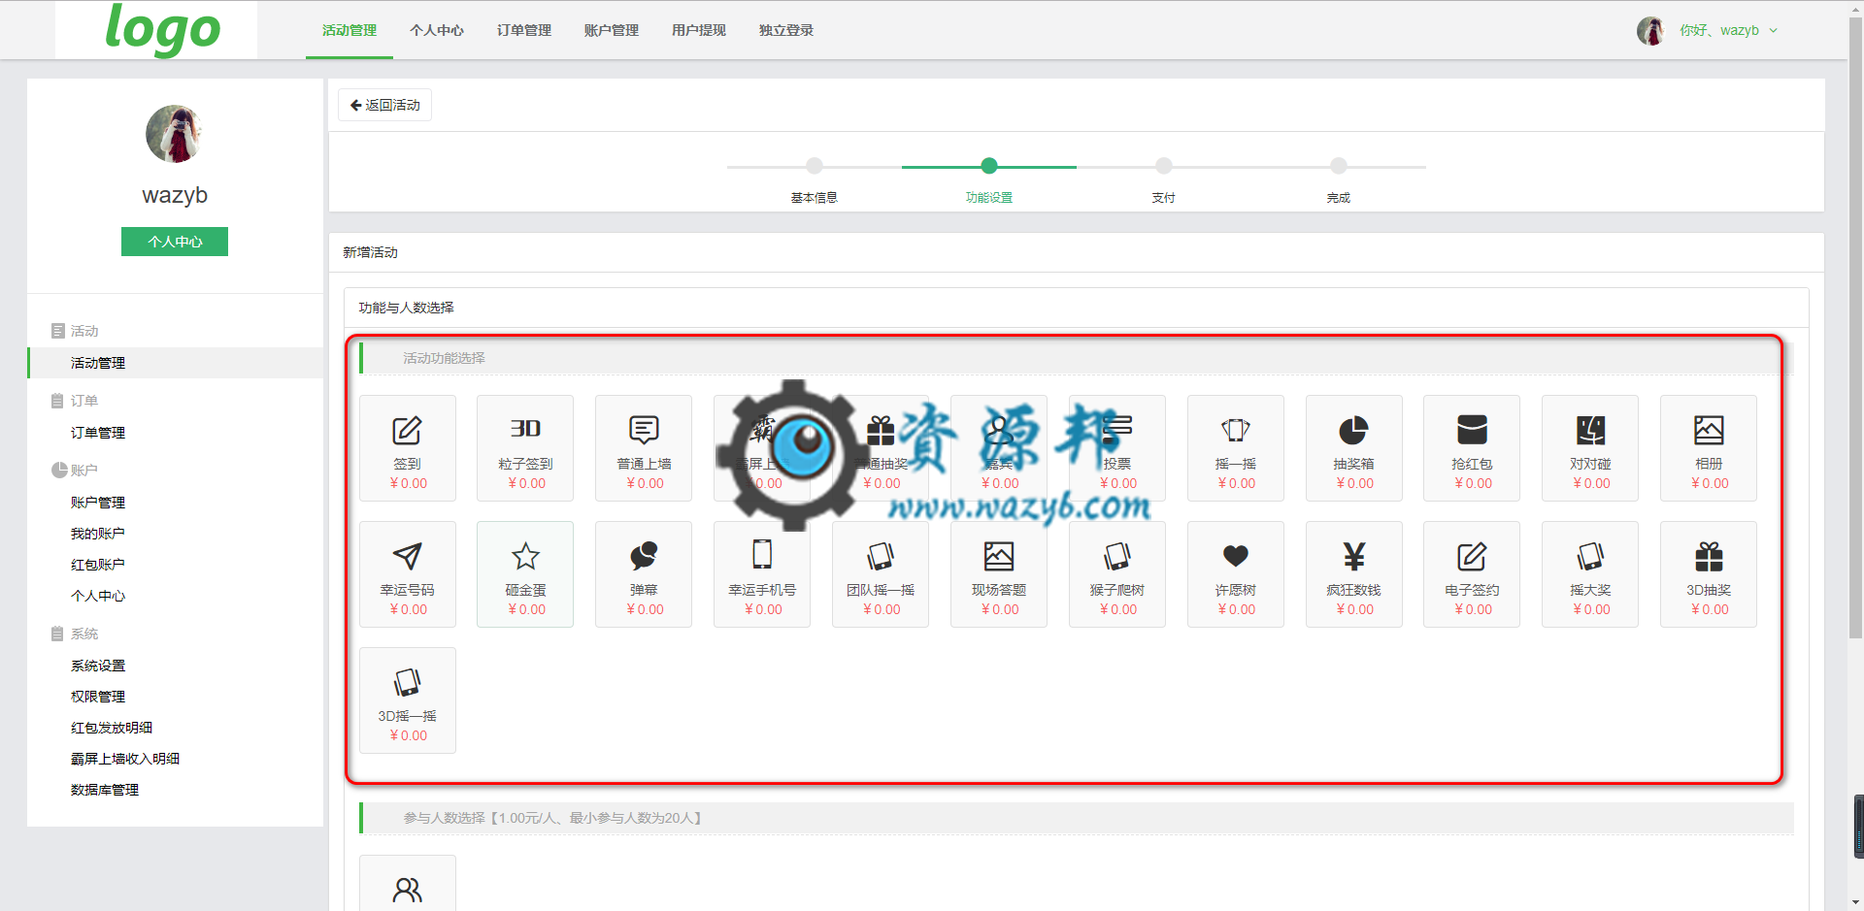Choose the 普通上墙 message wall feature
The height and width of the screenshot is (911, 1864).
point(644,448)
